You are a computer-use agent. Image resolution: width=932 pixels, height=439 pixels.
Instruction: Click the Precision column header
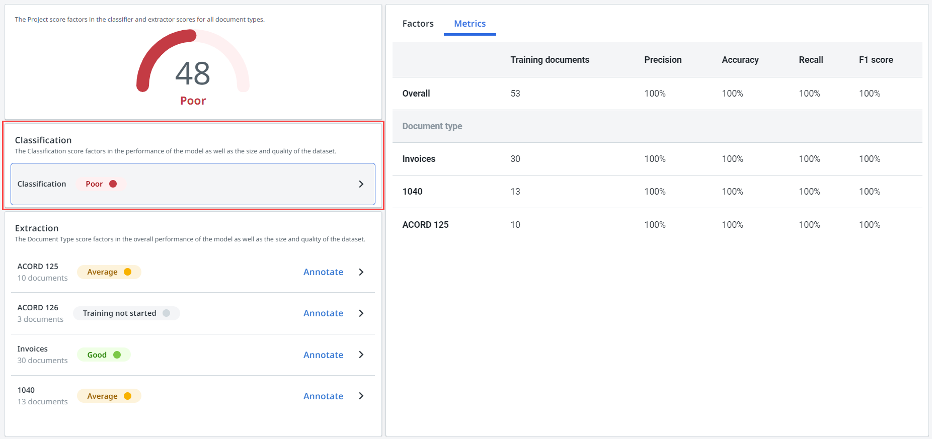pyautogui.click(x=663, y=60)
